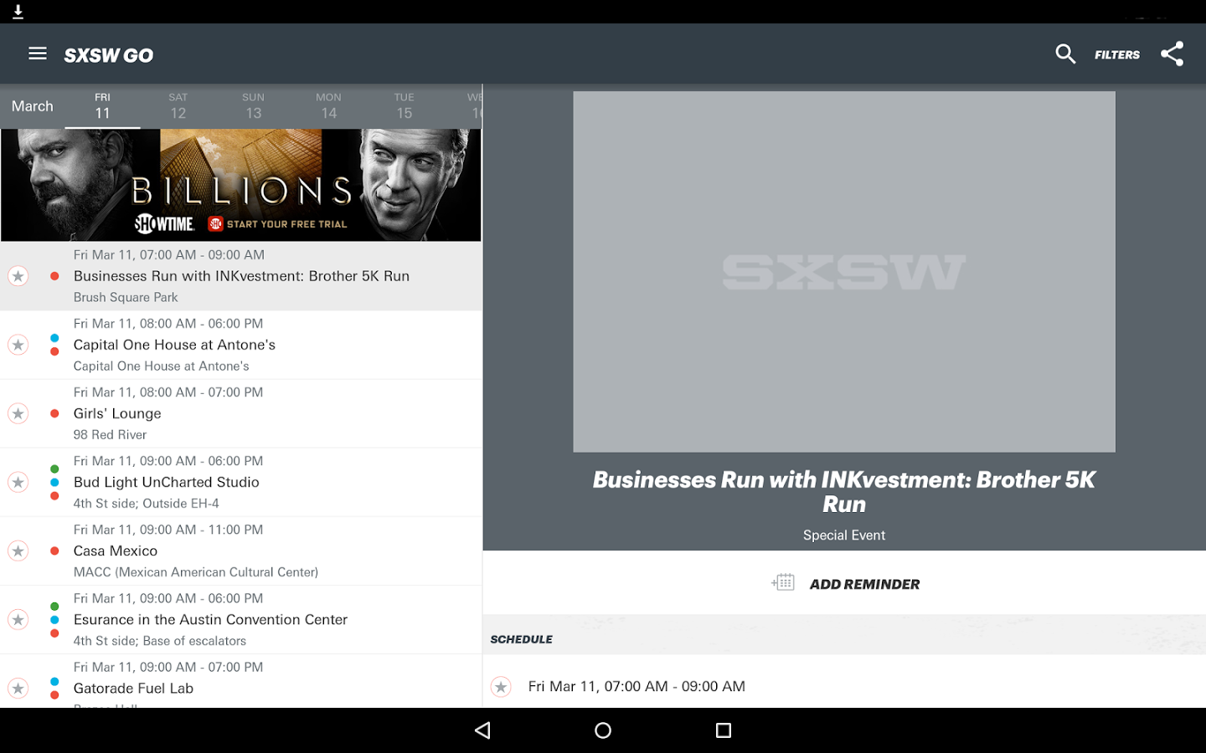
Task: Share this event using share icon
Action: 1172,54
